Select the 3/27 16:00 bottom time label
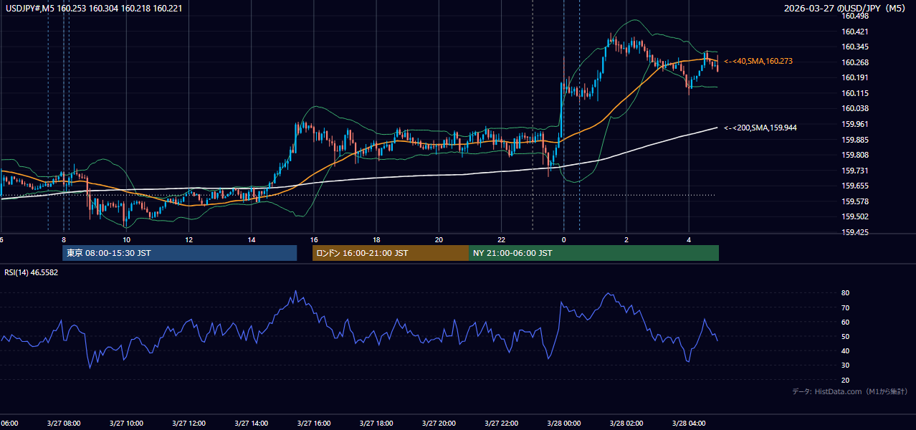Screen dimensions: 916x430 [x=314, y=423]
